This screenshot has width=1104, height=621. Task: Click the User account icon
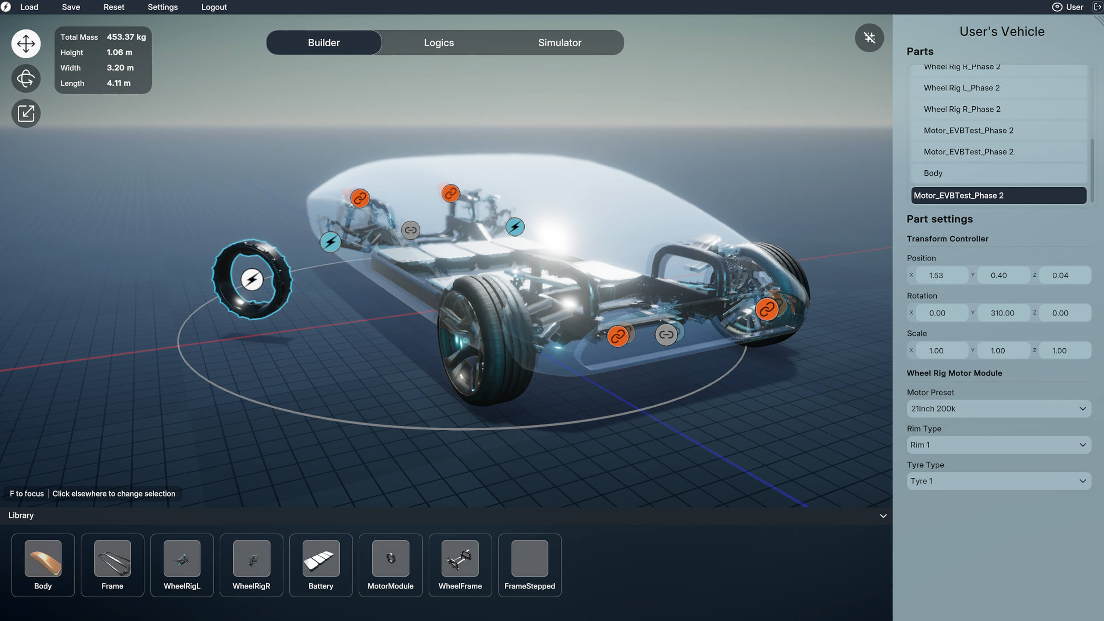[1057, 7]
